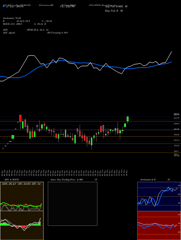Click the 'CL: 222.90' closing price text
Image resolution: width=181 pixels, height=240 pixels.
(67, 7)
